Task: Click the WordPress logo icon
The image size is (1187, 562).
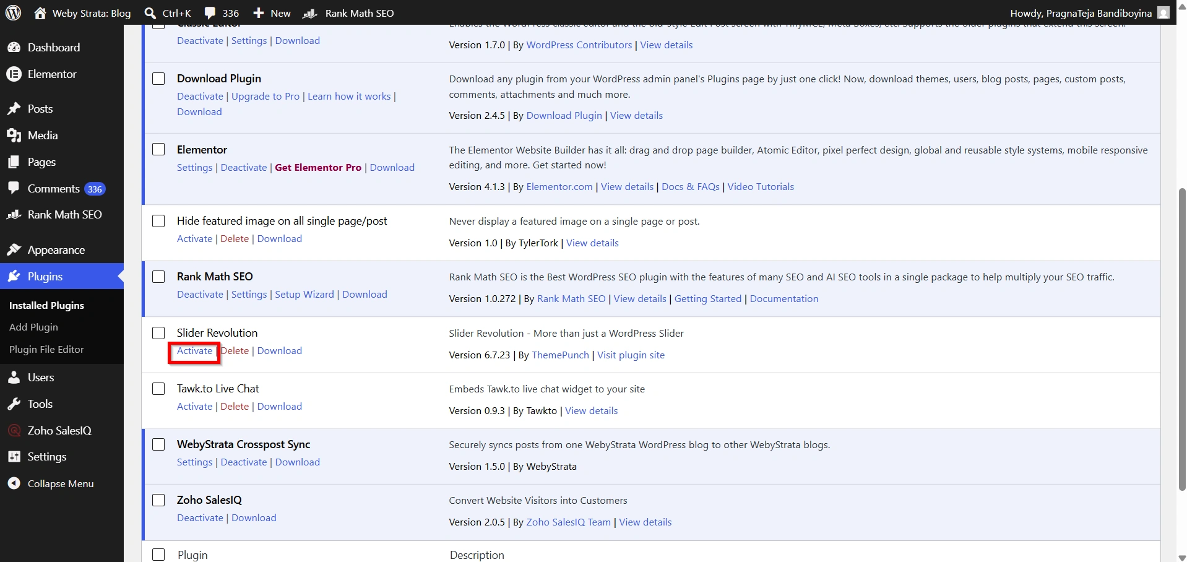Action: tap(14, 13)
